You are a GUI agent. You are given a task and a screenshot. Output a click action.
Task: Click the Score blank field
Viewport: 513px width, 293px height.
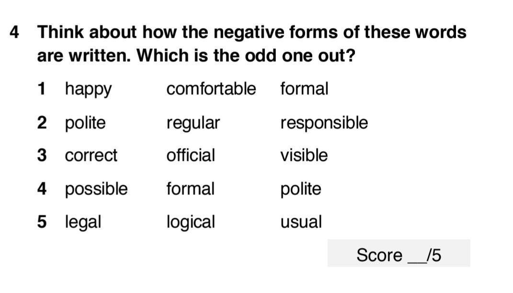417,255
